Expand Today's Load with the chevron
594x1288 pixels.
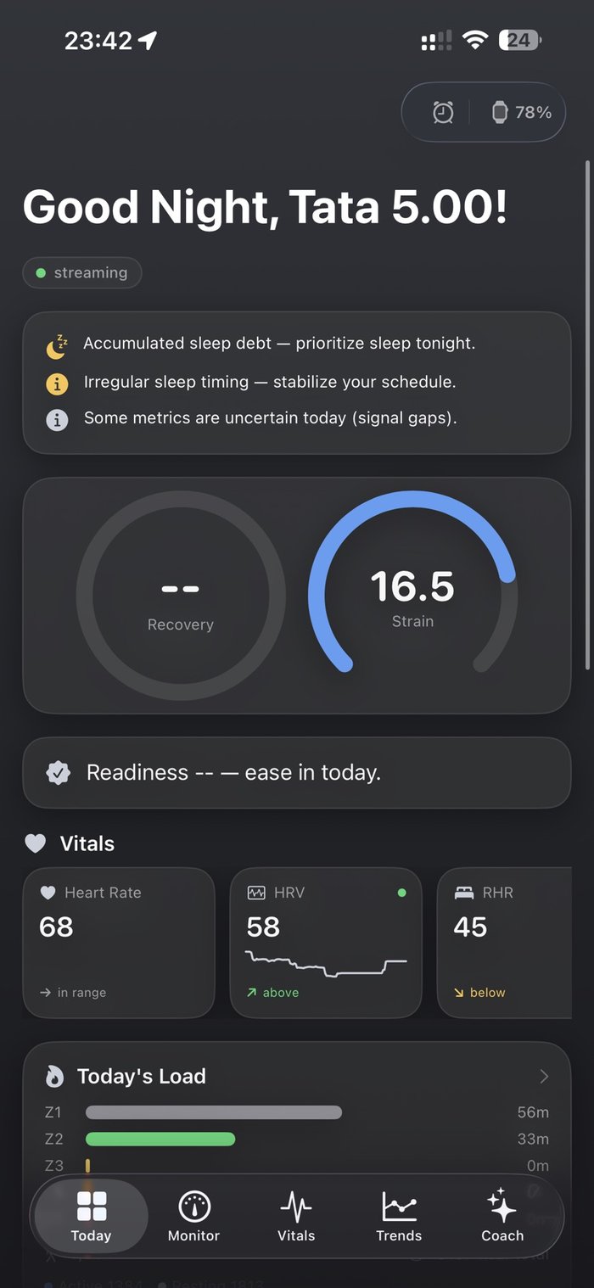(544, 1077)
